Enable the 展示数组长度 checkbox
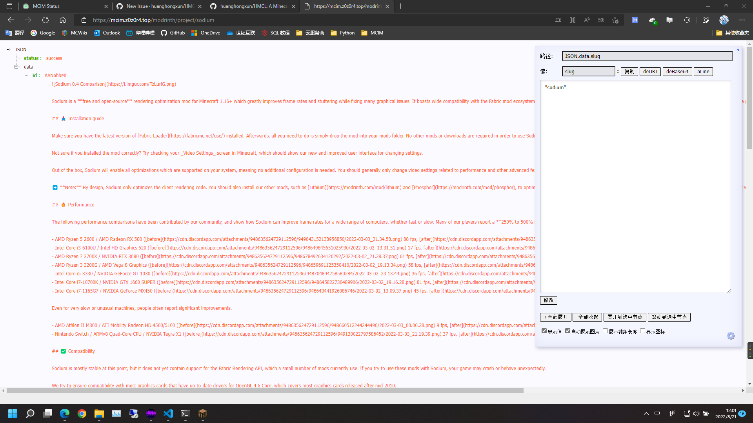753x423 pixels. coord(605,331)
